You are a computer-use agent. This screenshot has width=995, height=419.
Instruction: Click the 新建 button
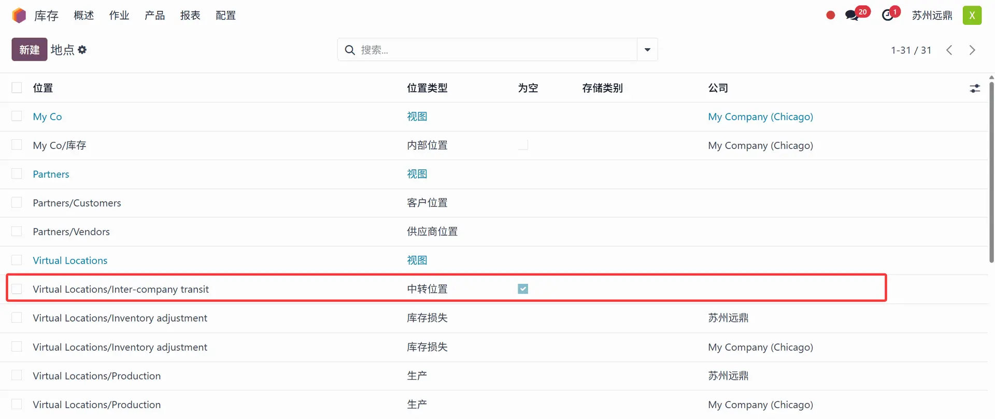[30, 50]
